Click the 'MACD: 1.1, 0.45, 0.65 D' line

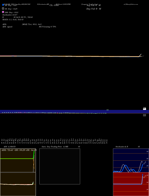pos(13,20)
